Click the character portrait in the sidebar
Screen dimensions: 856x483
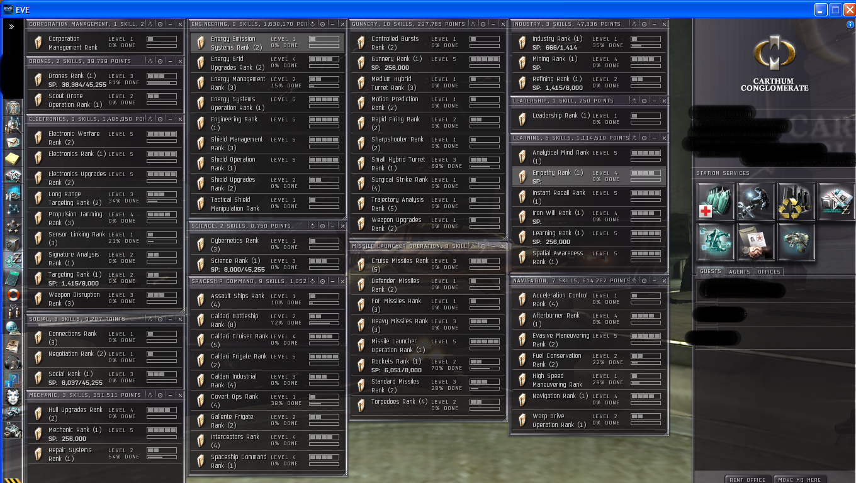click(13, 397)
